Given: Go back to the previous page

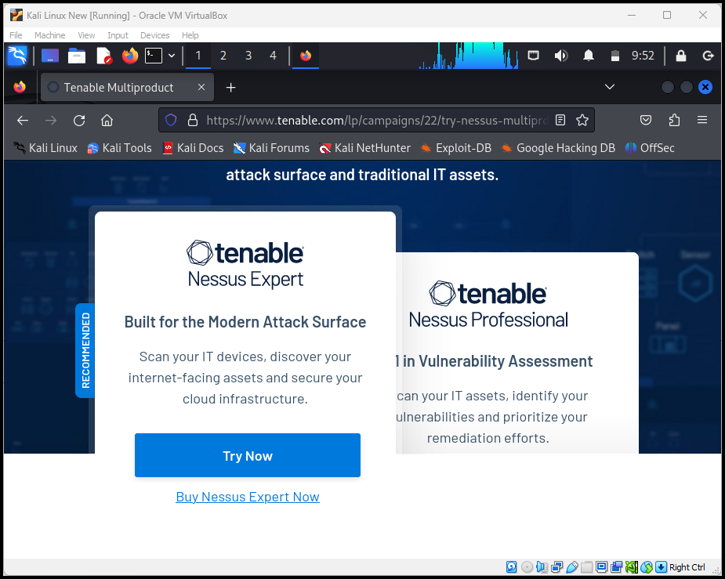Looking at the screenshot, I should click(x=23, y=121).
